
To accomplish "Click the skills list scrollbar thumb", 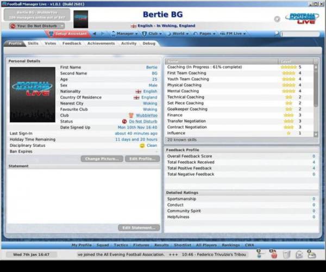I will (x=316, y=89).
